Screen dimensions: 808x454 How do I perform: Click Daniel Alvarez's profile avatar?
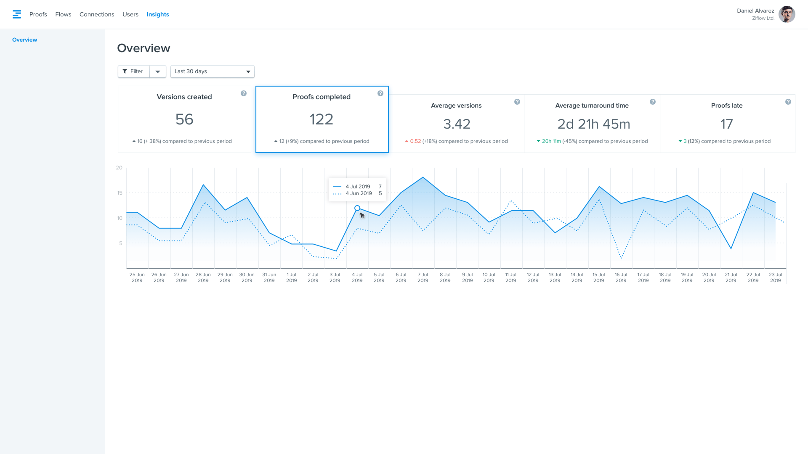787,14
